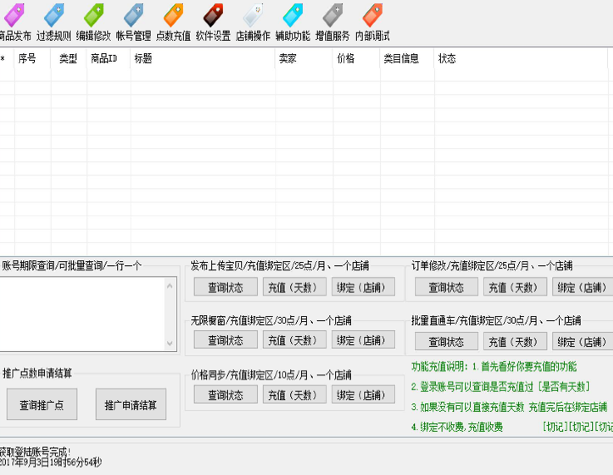Open 帐号管理 in the toolbar

point(133,15)
